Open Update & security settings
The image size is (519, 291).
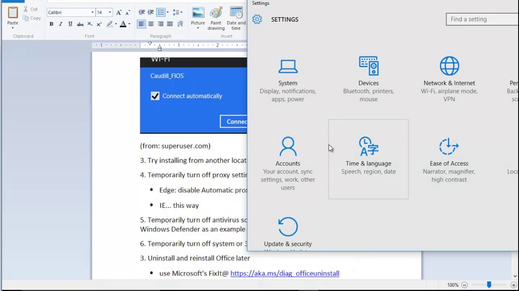(x=288, y=232)
